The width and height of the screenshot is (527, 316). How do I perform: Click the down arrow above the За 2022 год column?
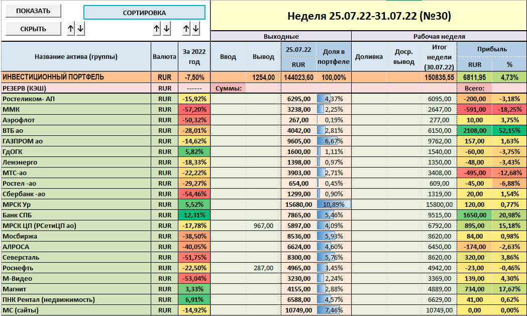pos(196,29)
